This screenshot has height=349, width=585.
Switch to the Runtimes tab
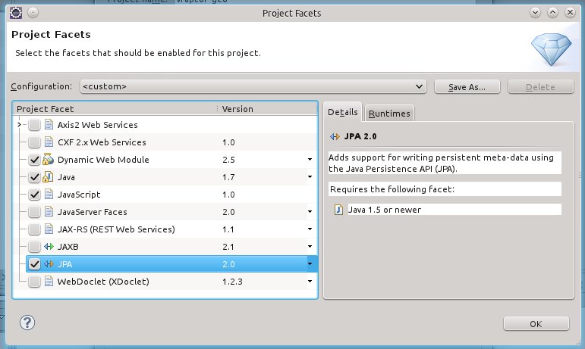point(389,114)
